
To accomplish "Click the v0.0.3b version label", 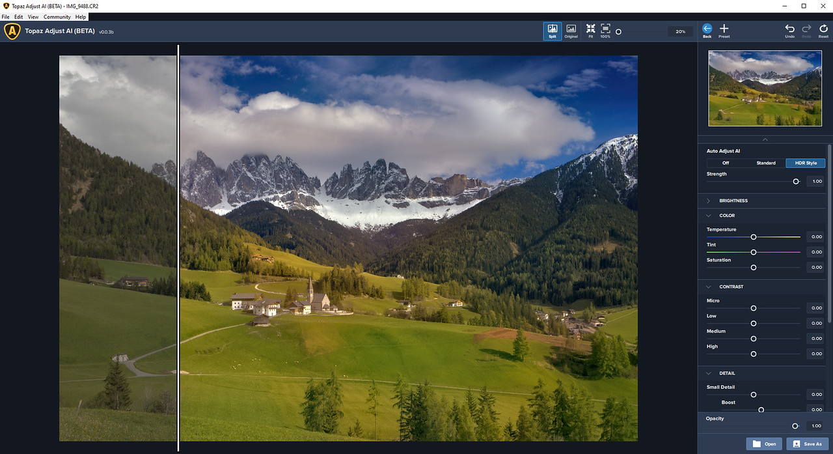I will point(106,31).
